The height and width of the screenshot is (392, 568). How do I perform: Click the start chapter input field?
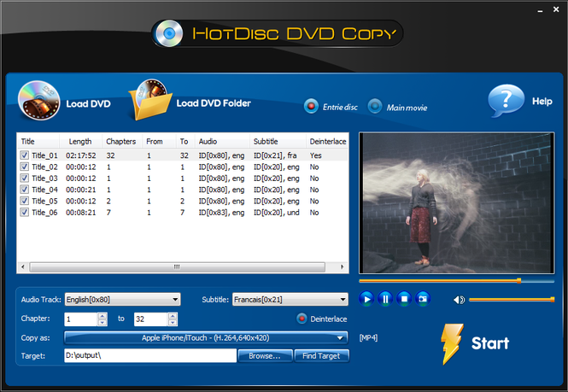coord(81,319)
